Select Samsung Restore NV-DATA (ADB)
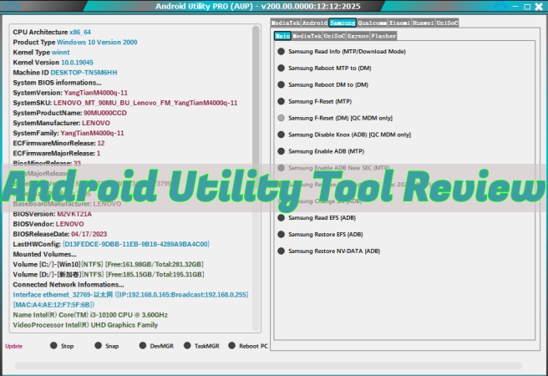 click(x=328, y=251)
